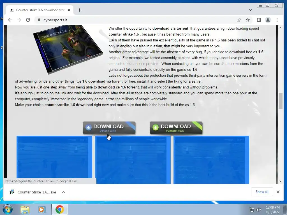Screen dimensions: 287x215
Task: Switch to the Counter-strike 1.6 download free tab
Action: (40, 10)
